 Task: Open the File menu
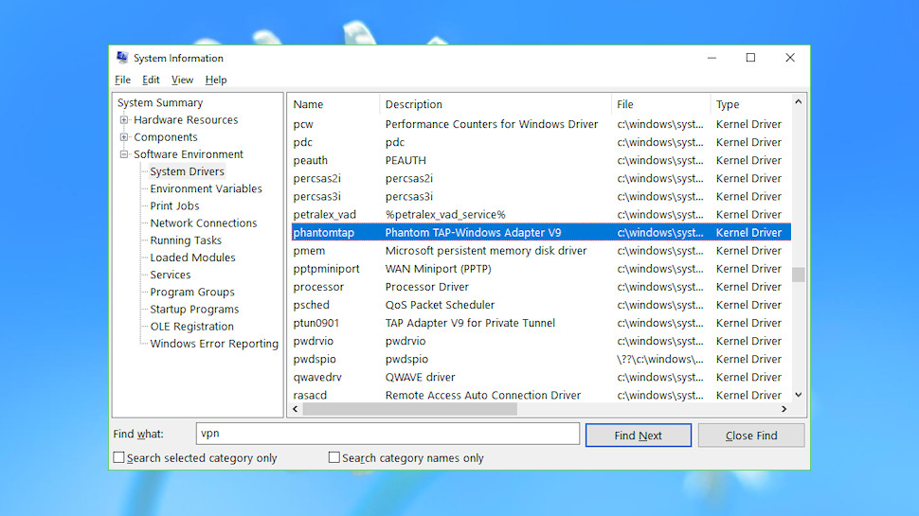[x=122, y=80]
